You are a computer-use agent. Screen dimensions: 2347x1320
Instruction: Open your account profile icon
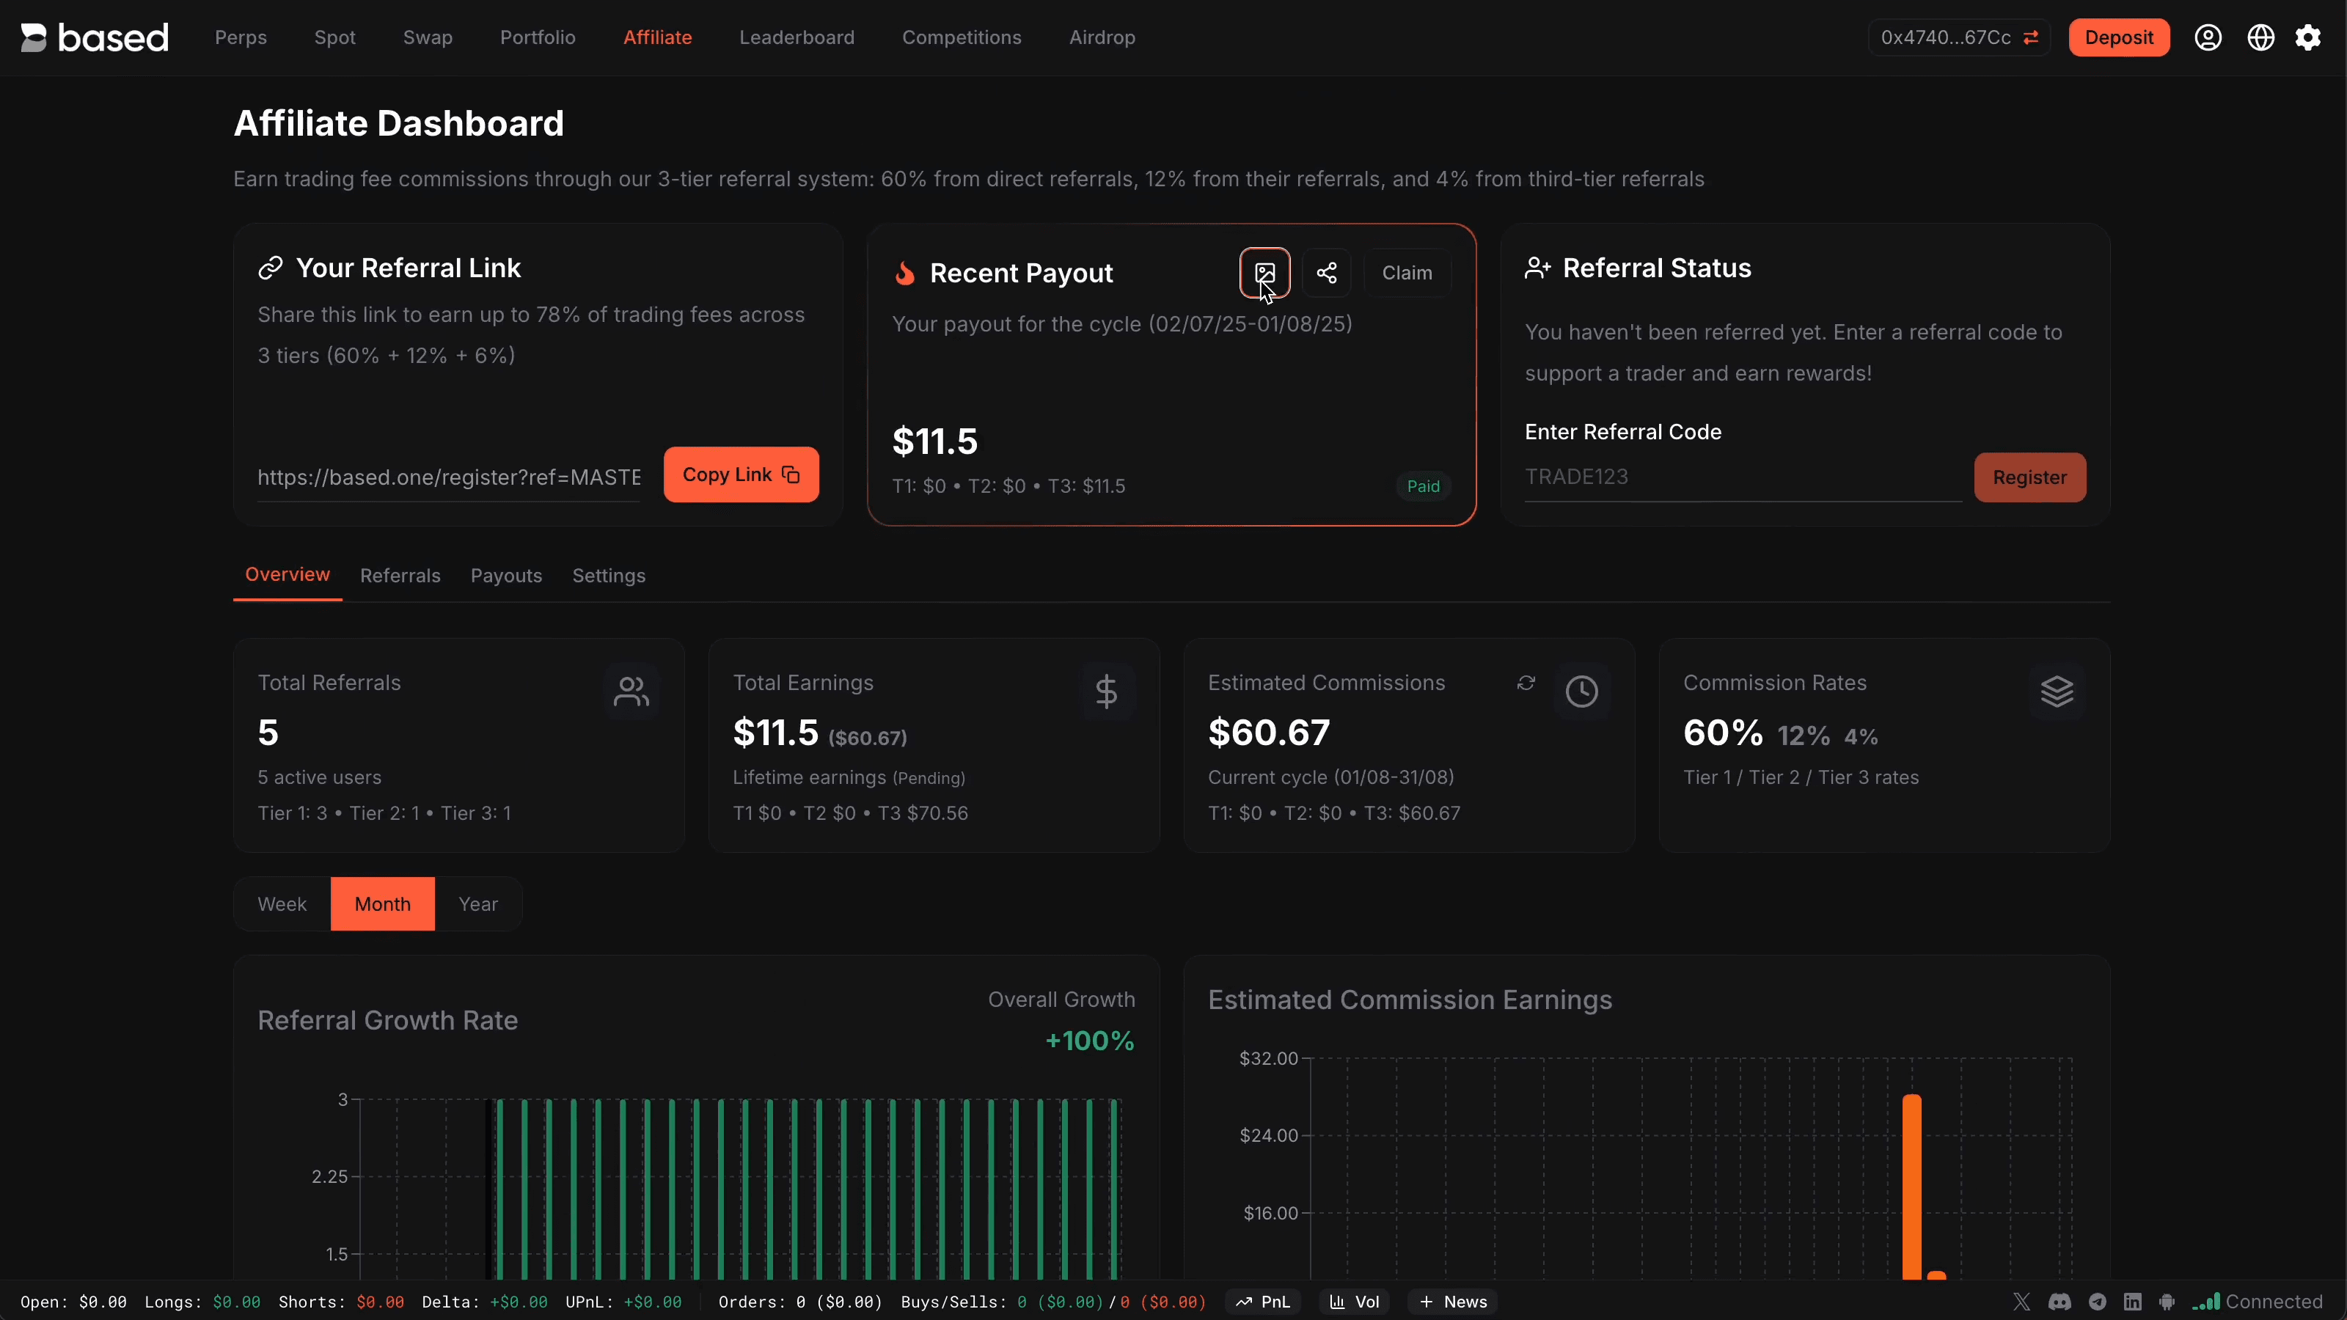2208,37
